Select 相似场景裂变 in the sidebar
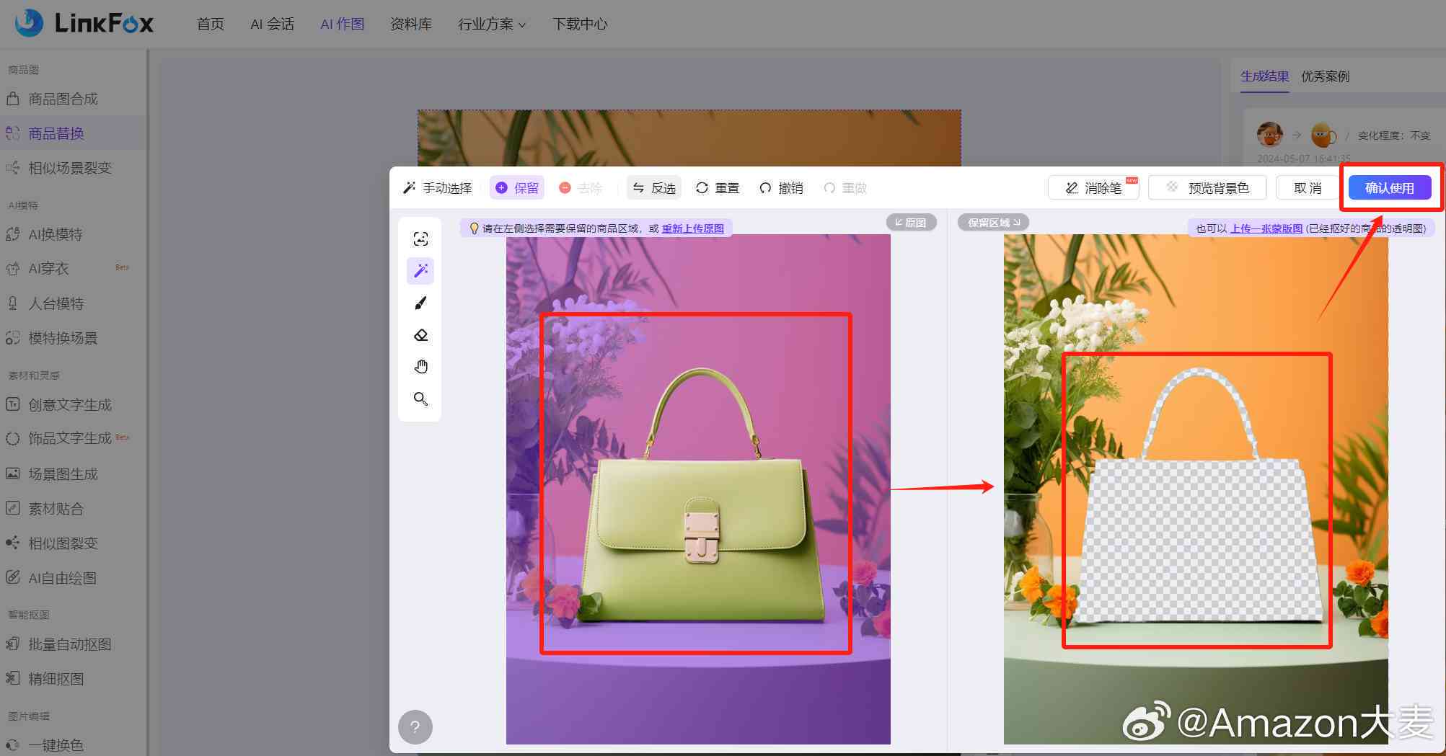The height and width of the screenshot is (756, 1446). point(72,168)
